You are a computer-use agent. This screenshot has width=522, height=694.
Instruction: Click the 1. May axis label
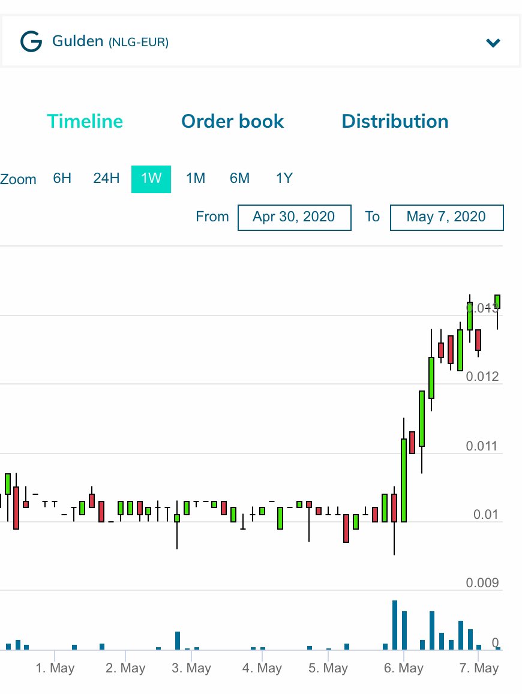click(x=55, y=668)
